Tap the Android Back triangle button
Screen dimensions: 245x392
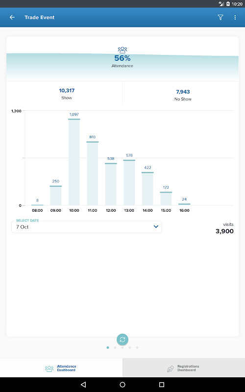pyautogui.click(x=83, y=385)
